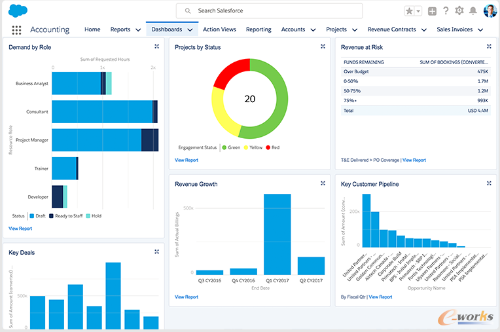Click the Yellow engagement status legend dot

click(x=246, y=147)
